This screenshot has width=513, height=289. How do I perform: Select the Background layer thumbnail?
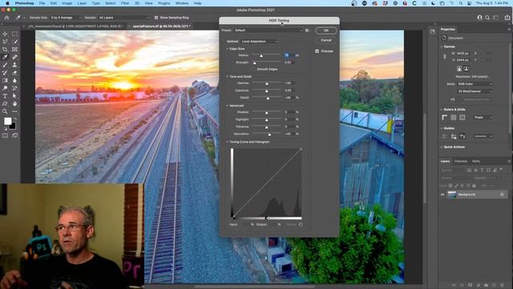coord(452,194)
